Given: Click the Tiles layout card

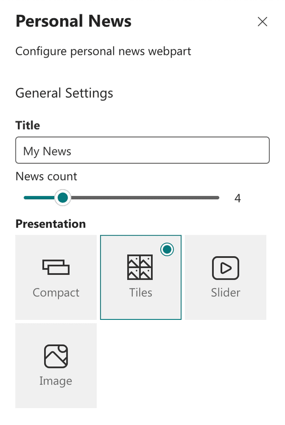Looking at the screenshot, I should tap(140, 277).
